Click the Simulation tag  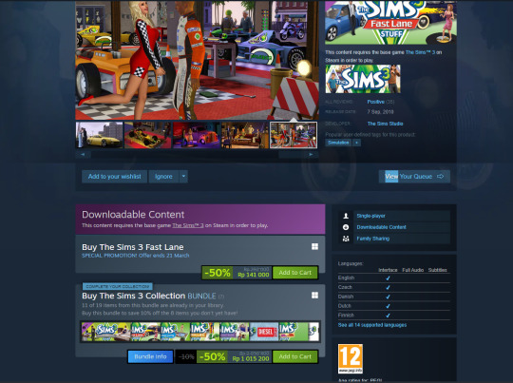click(x=338, y=143)
